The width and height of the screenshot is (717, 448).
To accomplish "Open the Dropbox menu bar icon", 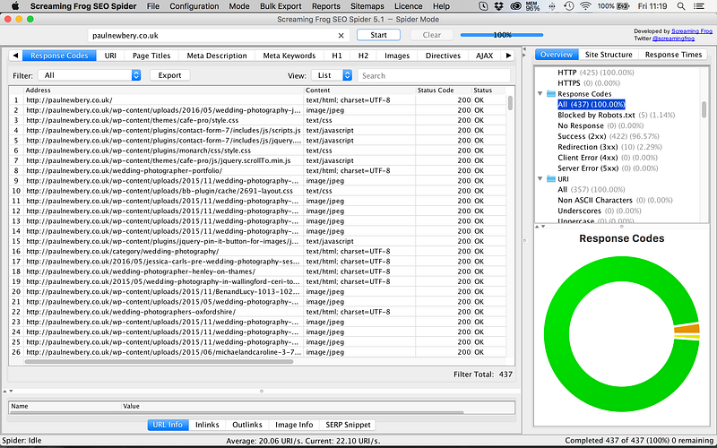I will tap(499, 6).
